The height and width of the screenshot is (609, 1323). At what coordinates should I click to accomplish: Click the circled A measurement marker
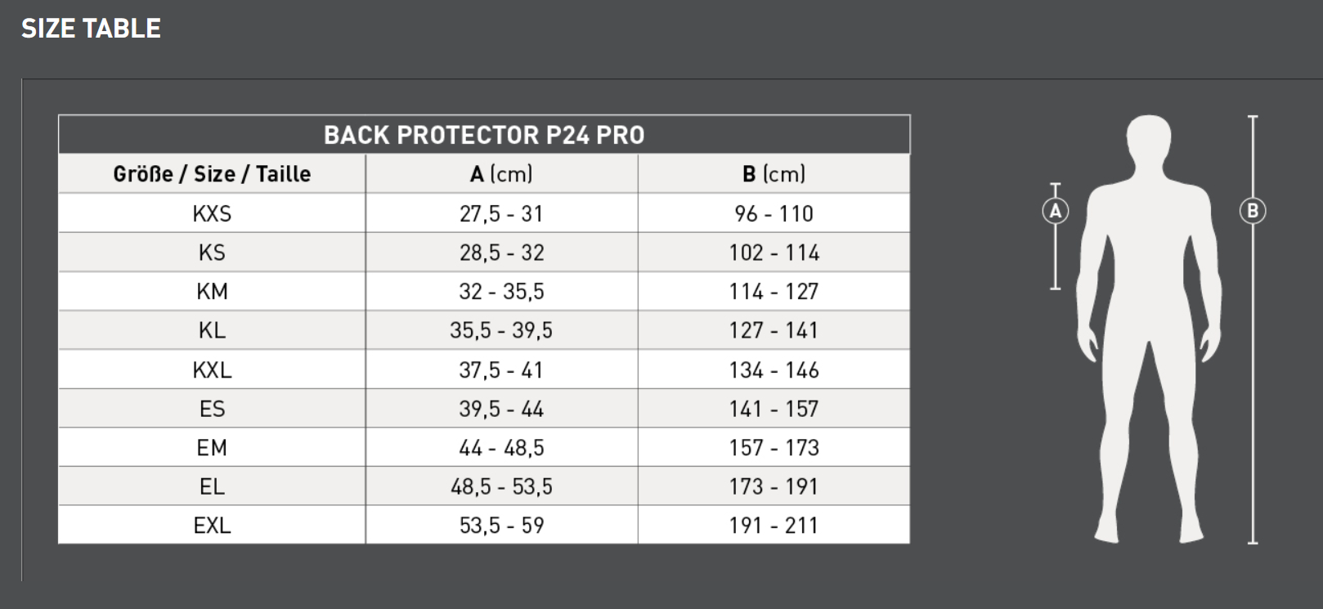pyautogui.click(x=1055, y=212)
